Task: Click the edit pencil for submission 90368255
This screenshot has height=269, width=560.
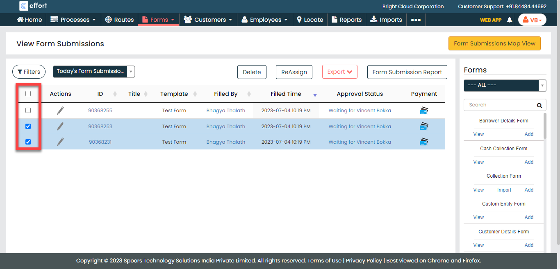Action: [x=60, y=111]
